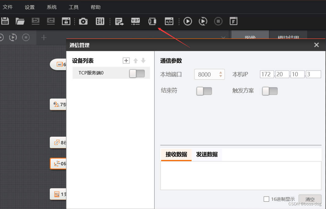Click the code/script editor icon
This screenshot has width=326, height=209.
[169, 21]
